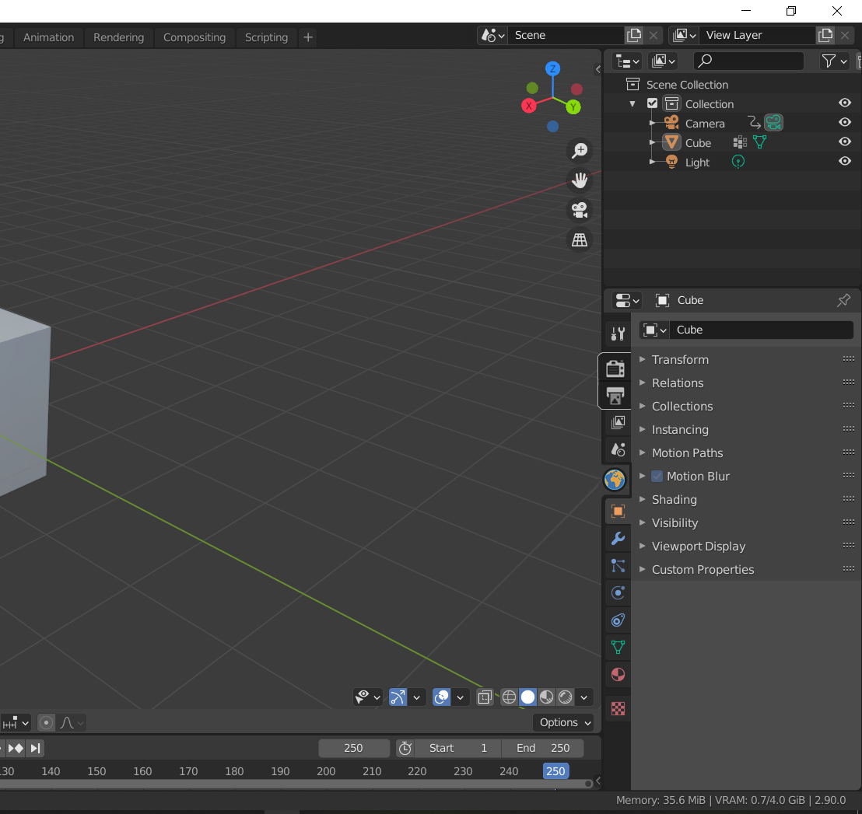Switch perspective/orthographic with grid icon
The height and width of the screenshot is (814, 862).
(580, 239)
